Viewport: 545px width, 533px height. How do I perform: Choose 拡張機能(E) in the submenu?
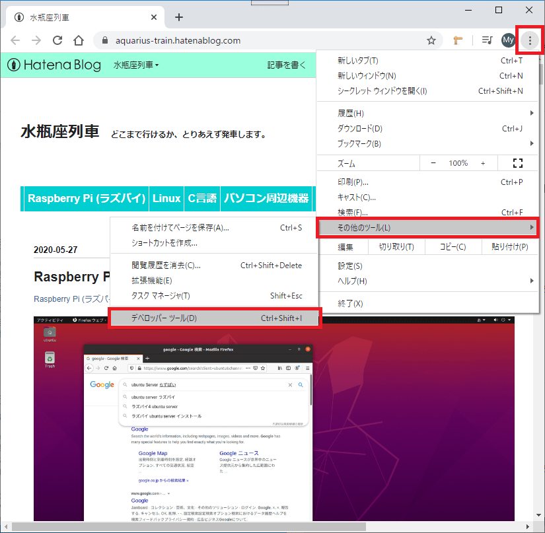point(215,281)
